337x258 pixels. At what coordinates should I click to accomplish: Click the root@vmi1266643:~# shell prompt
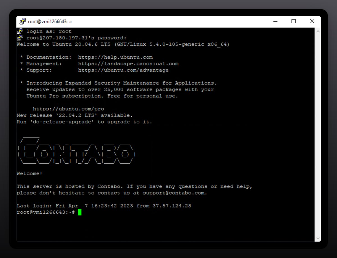pyautogui.click(x=45, y=213)
